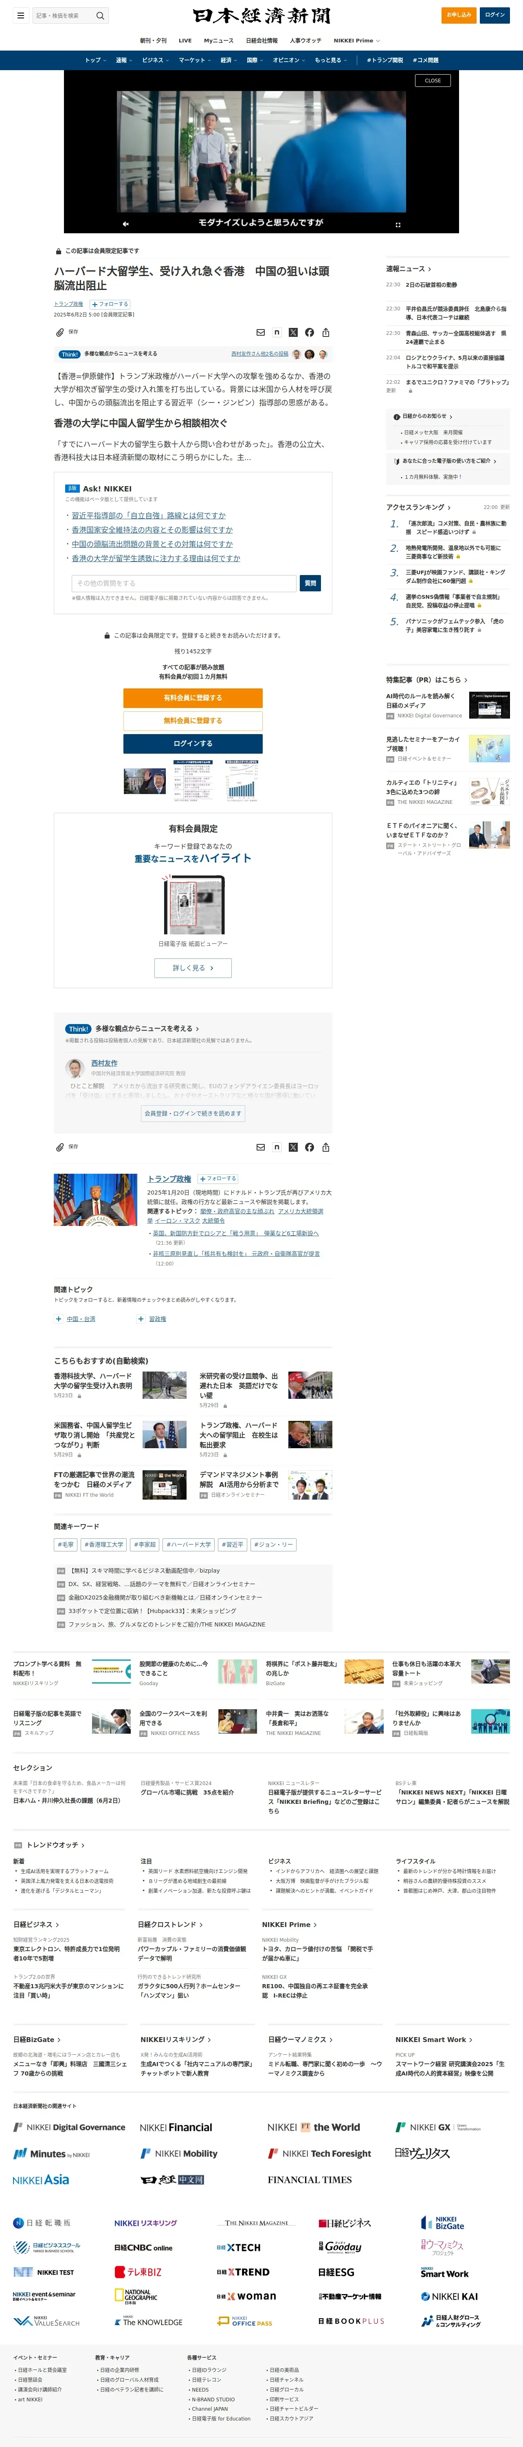The width and height of the screenshot is (523, 2447).
Task: Open 日経ヴェリタス logo link
Action: [422, 2153]
